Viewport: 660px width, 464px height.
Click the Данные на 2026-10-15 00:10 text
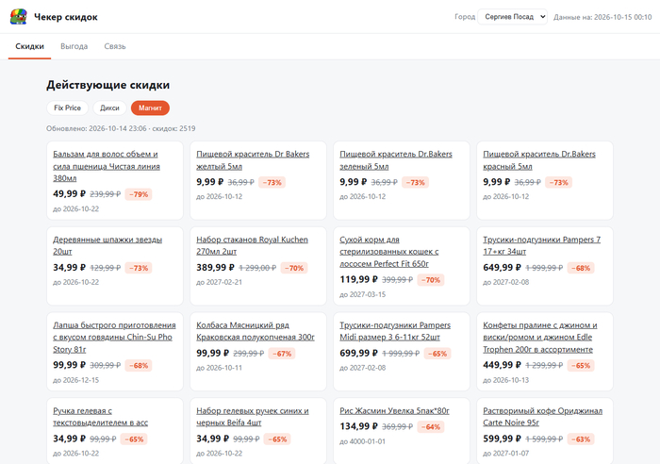tap(602, 17)
